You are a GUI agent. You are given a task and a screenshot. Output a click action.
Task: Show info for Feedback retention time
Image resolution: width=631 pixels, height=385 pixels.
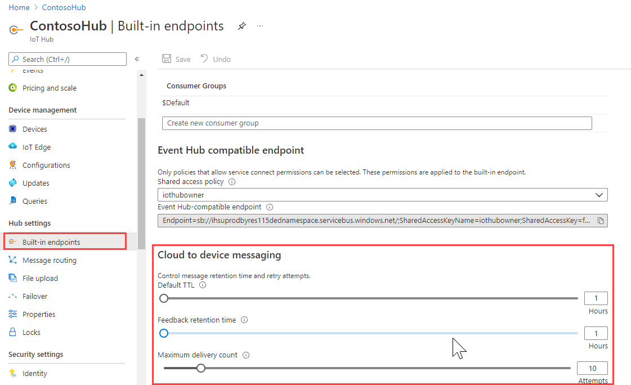point(244,320)
